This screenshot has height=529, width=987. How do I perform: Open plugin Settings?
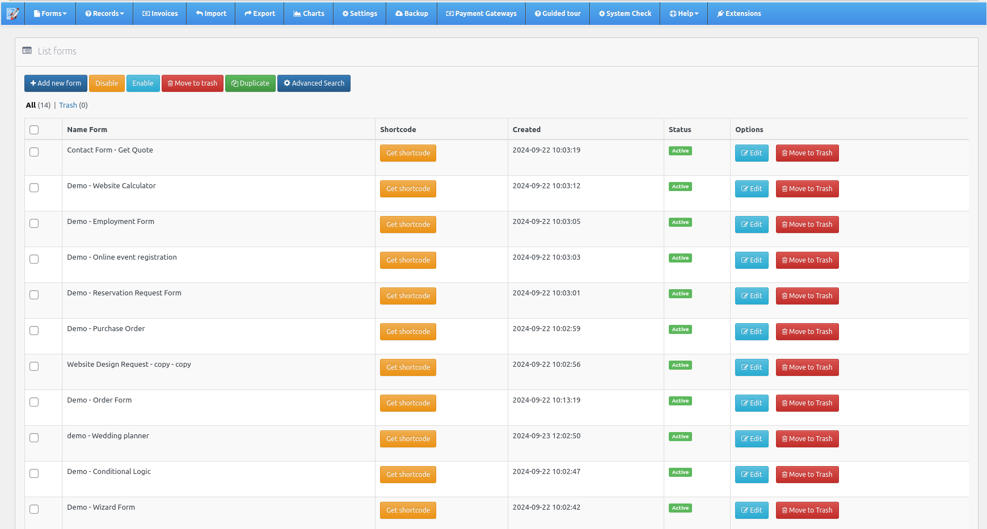[360, 13]
